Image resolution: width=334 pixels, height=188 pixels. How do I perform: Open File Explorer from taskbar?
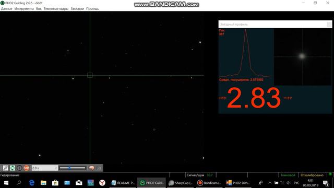43,183
